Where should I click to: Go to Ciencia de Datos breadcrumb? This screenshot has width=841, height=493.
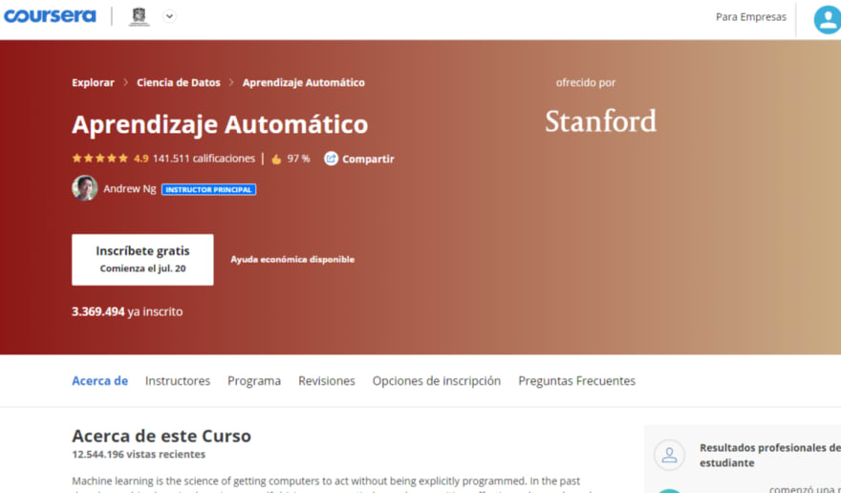pyautogui.click(x=179, y=82)
